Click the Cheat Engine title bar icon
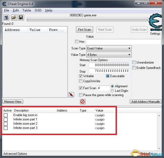This screenshot has height=158, width=164. [x=4, y=4]
